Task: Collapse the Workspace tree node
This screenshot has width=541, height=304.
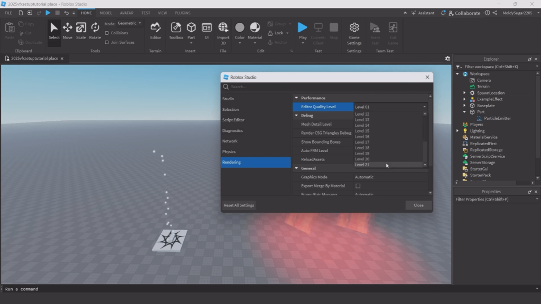Action: click(x=458, y=74)
